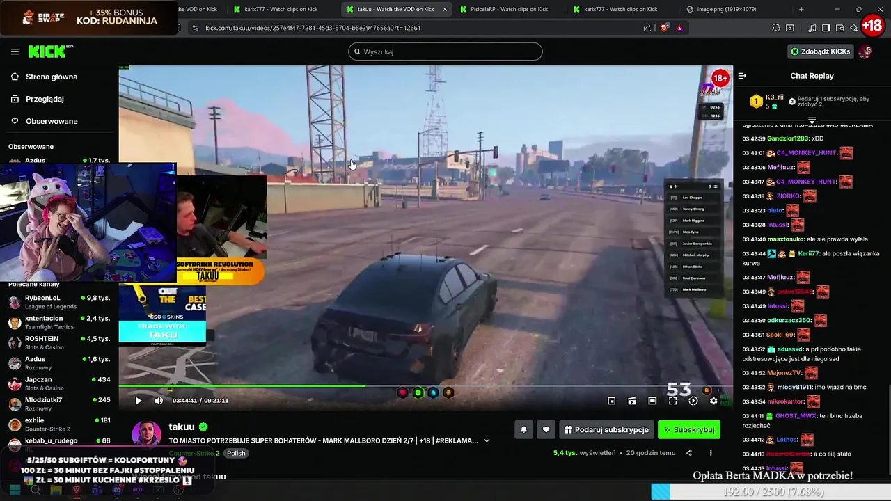Click the red heart emote on player
Screen dimensions: 891x501
point(402,392)
